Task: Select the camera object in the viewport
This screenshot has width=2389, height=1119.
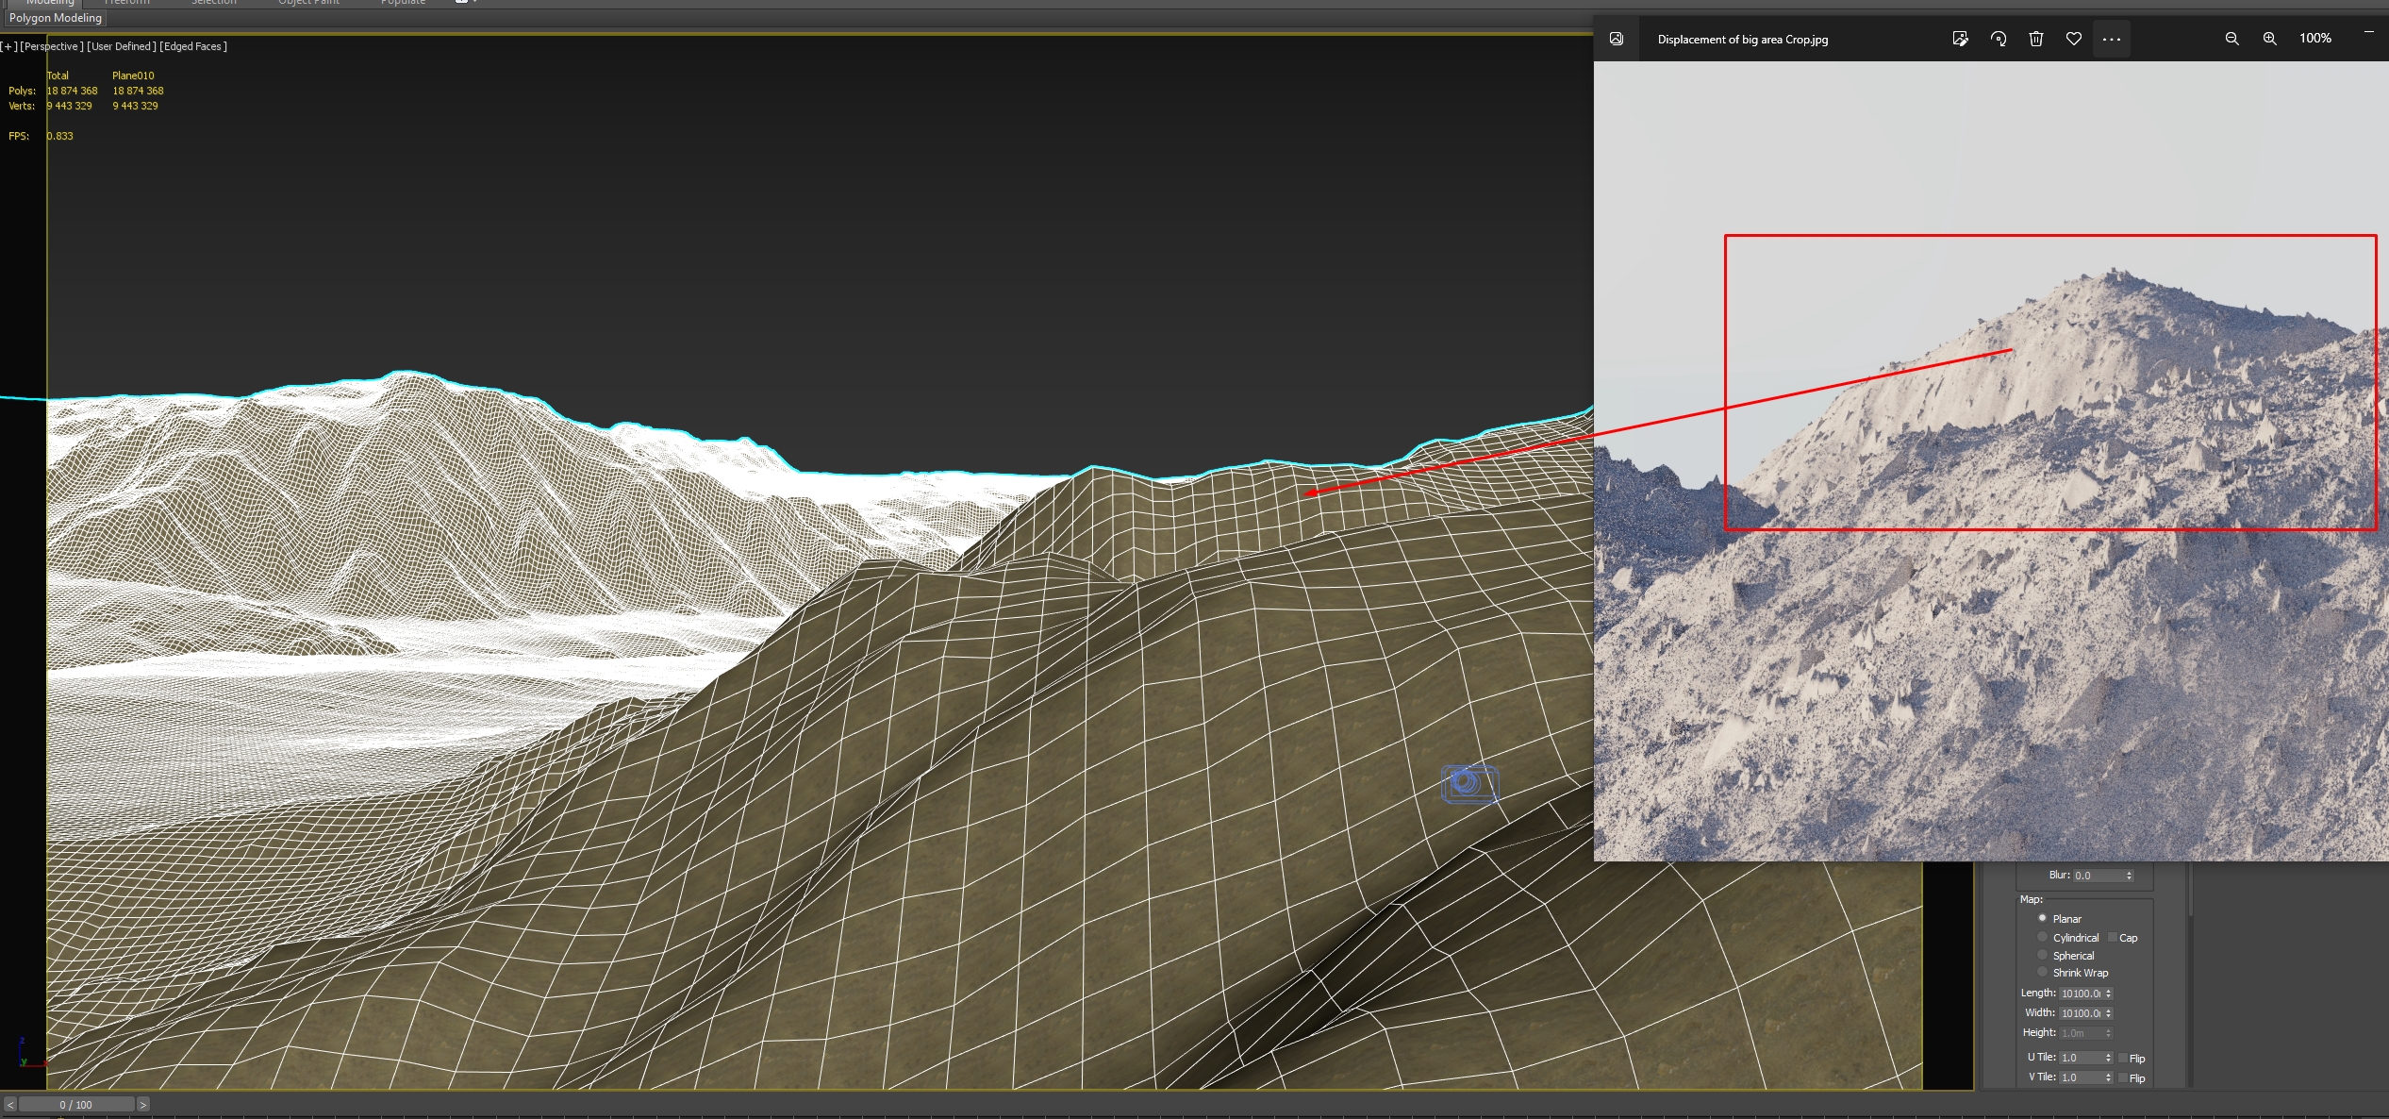Action: click(1469, 783)
